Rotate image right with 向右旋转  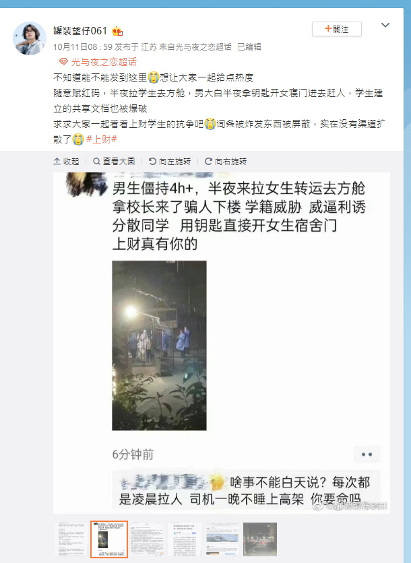[x=226, y=162]
